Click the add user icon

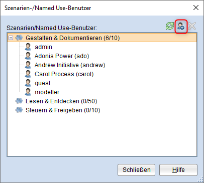click(181, 27)
